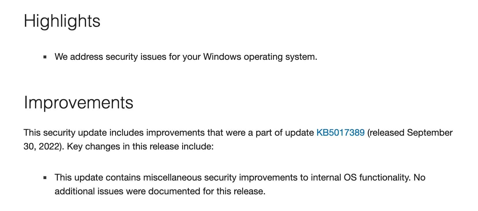The height and width of the screenshot is (211, 478).
Task: Click the Improvements heading
Action: pos(79,102)
